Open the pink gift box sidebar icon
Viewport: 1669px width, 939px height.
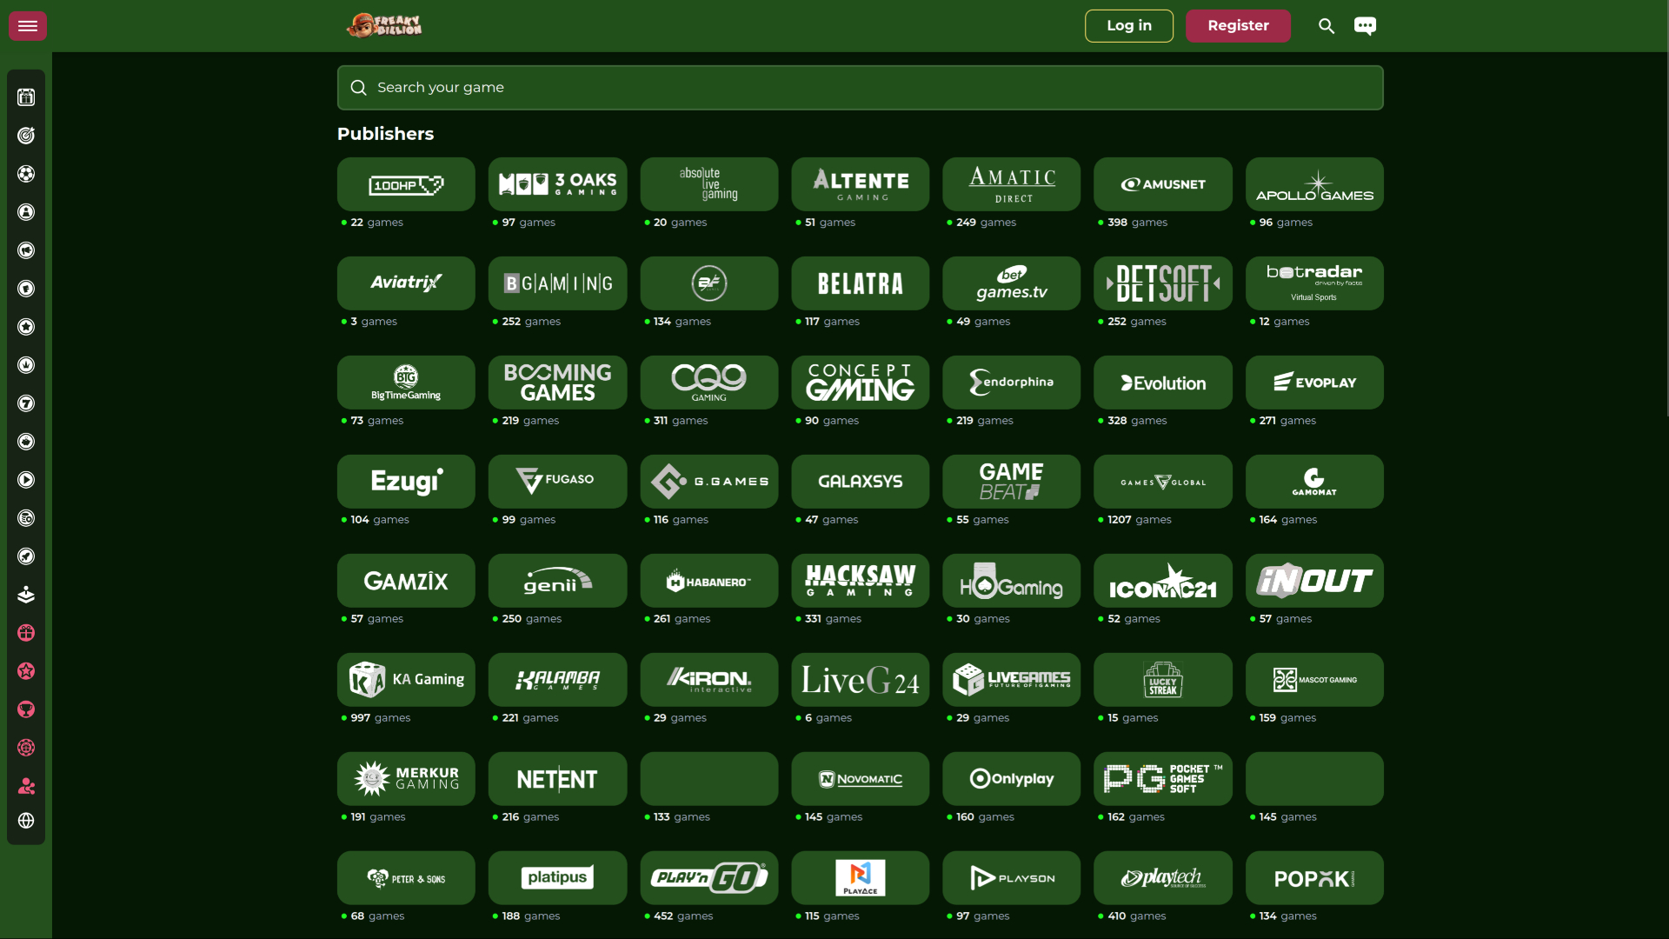pos(26,633)
